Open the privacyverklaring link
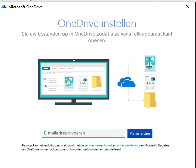This screenshot has width=196, height=168. pyautogui.click(x=127, y=145)
